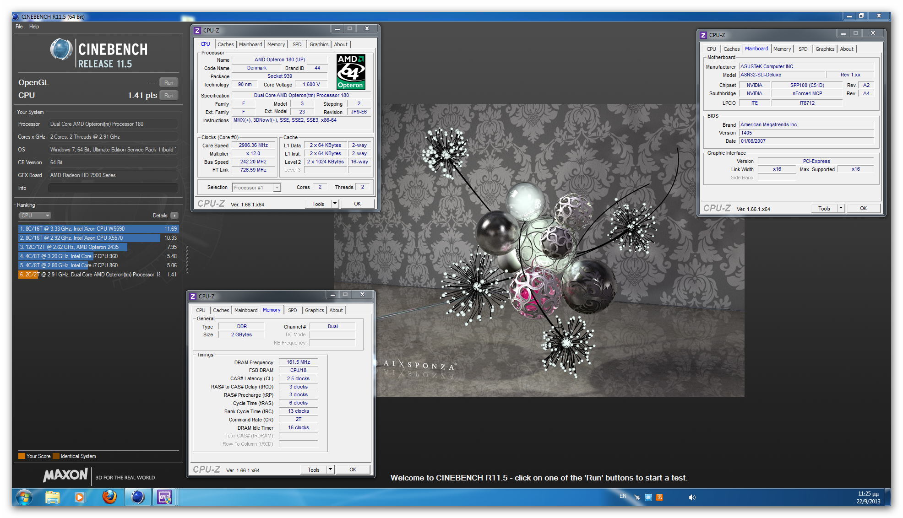This screenshot has width=903, height=518.
Task: Select the Xeon W5590 ranking row
Action: [98, 229]
